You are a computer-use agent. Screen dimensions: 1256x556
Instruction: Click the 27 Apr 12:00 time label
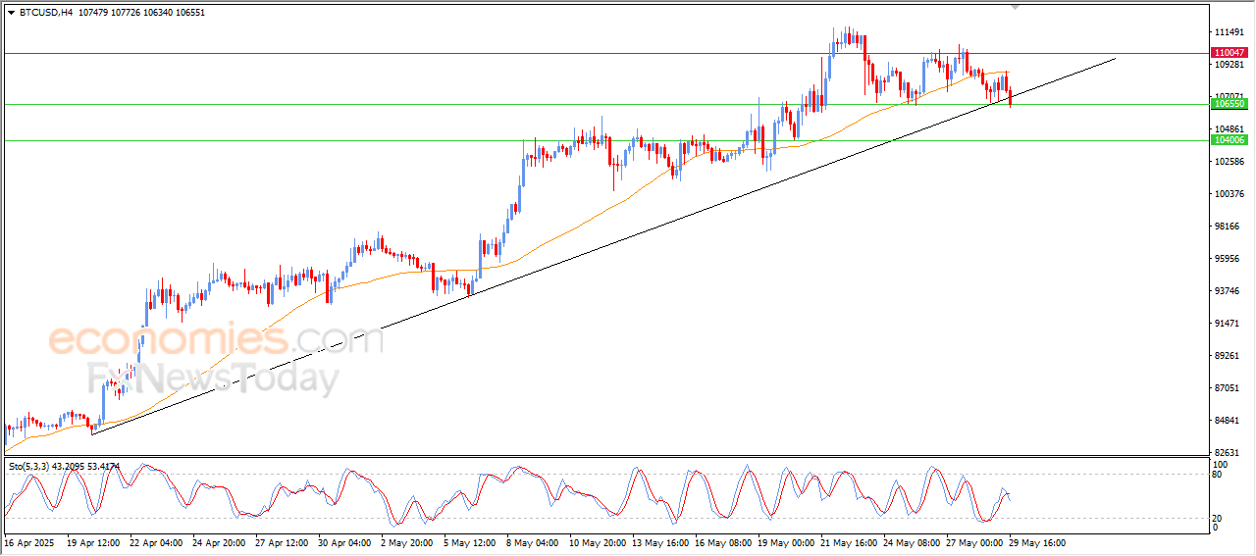[282, 542]
